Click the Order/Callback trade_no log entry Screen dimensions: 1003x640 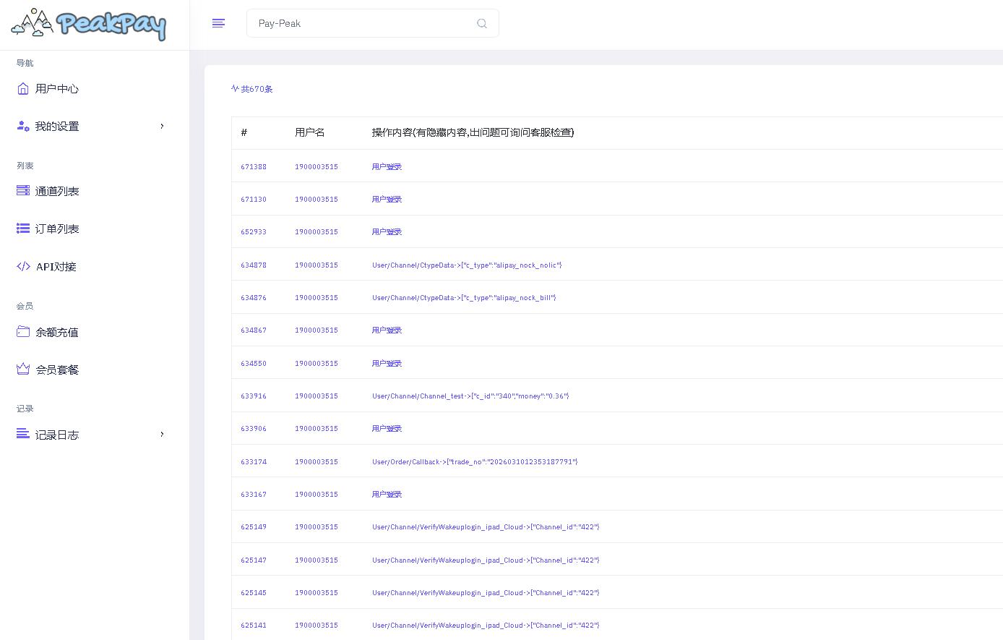[475, 461]
